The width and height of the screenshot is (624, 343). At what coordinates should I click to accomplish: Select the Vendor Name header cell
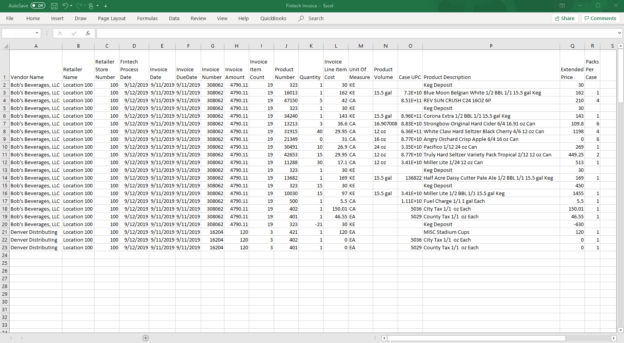36,65
